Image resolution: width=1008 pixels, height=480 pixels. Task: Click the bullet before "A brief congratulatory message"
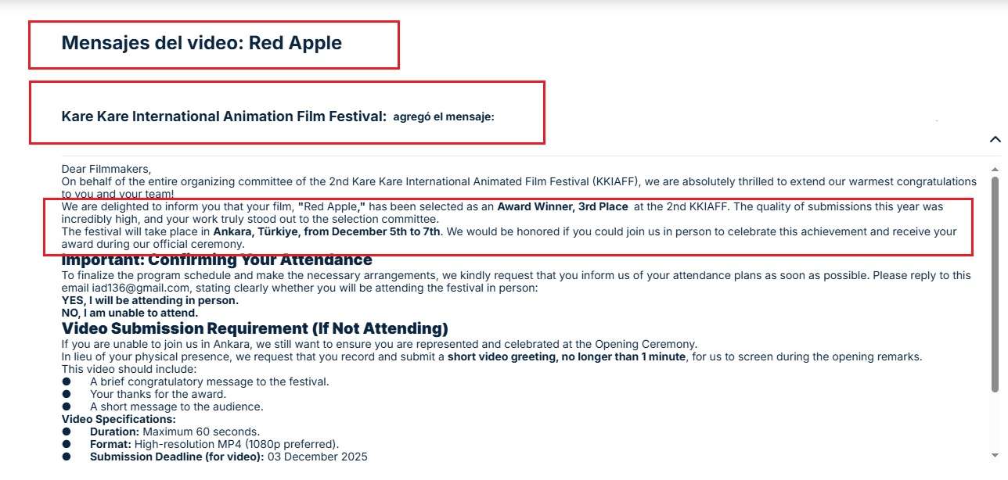pyautogui.click(x=67, y=381)
